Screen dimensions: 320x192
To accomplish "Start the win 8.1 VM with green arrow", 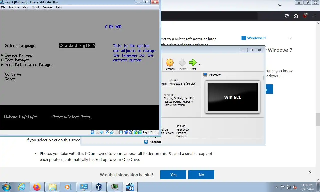I will click(193, 65).
